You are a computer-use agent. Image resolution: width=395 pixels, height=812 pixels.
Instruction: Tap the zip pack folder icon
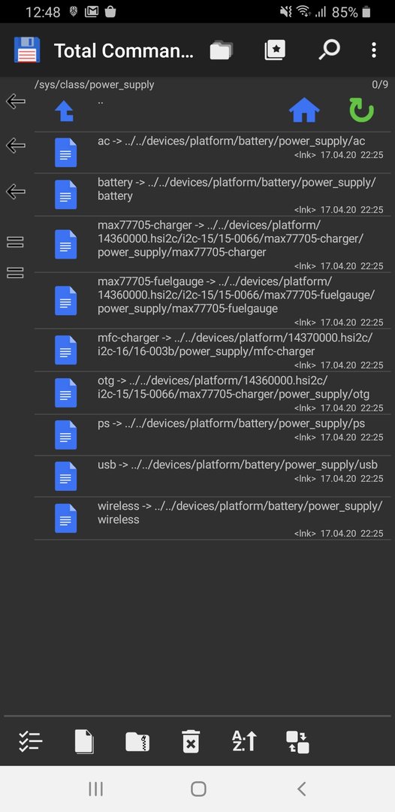point(137,741)
